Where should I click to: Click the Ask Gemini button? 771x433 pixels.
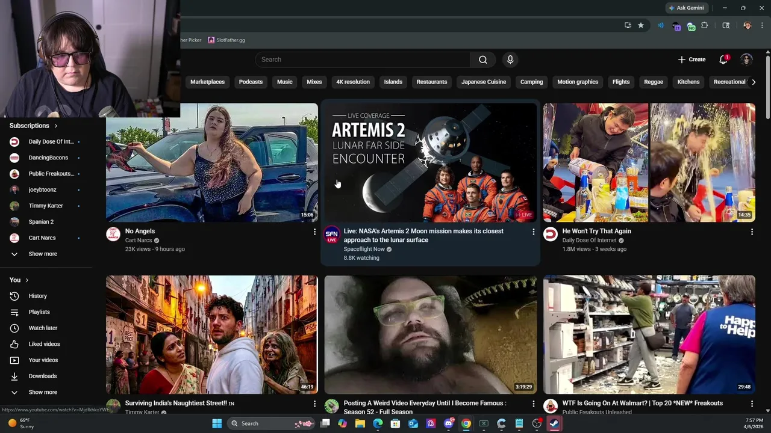pos(686,8)
